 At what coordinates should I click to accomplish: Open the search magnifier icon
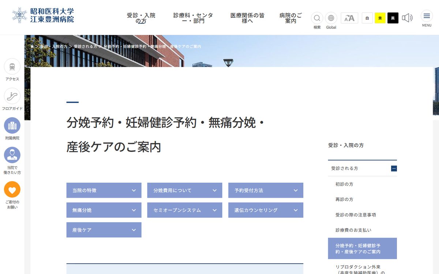coord(317,18)
